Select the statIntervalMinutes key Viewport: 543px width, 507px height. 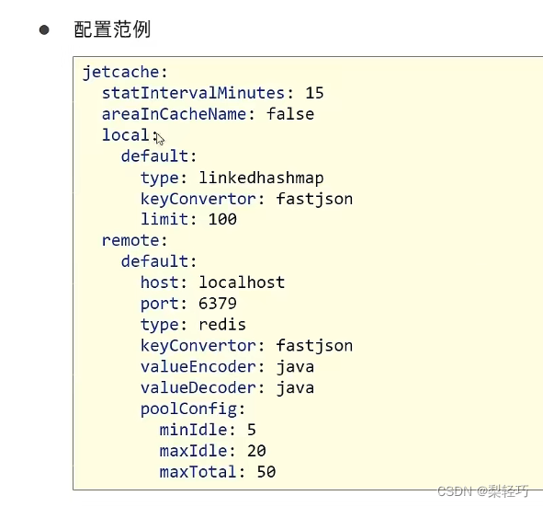pos(193,93)
